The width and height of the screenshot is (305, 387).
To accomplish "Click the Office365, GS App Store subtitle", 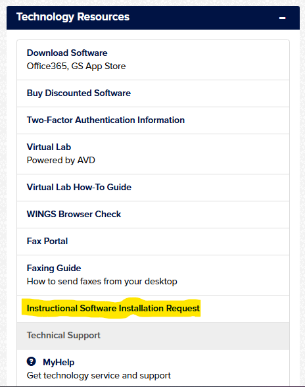I will (76, 66).
